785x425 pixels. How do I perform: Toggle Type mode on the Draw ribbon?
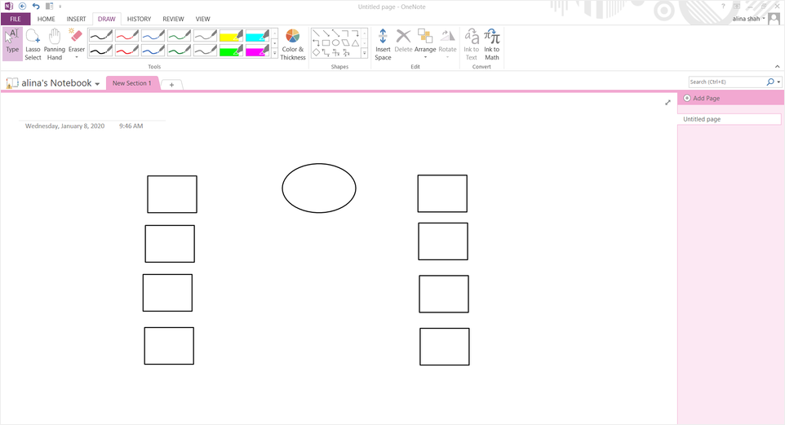pos(12,44)
